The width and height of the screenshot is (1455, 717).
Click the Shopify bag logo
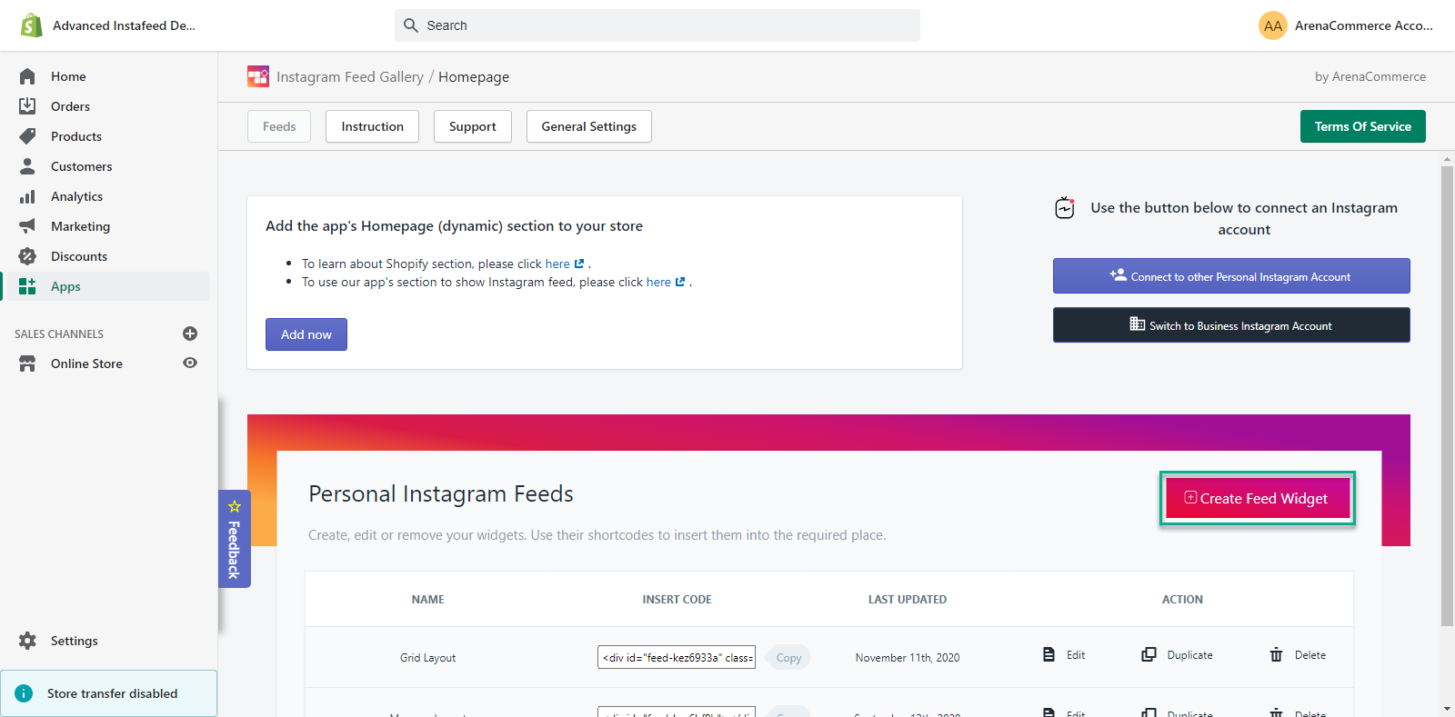[32, 25]
